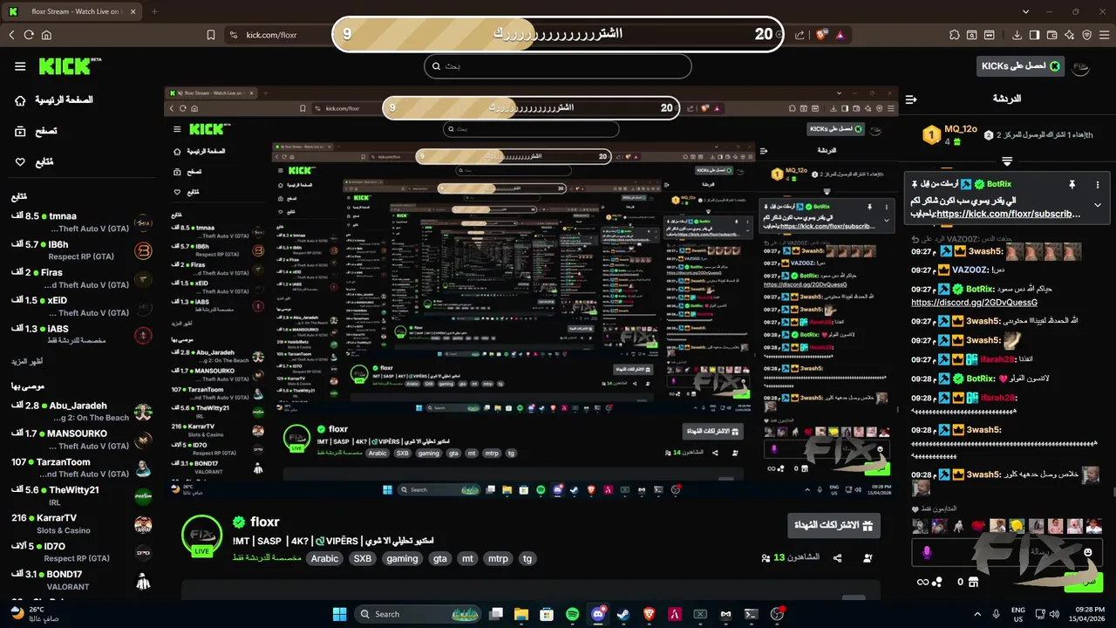
Task: Open OBS Studio from the taskbar
Action: coord(777,614)
